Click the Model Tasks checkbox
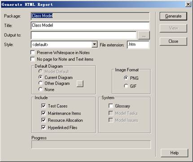The width and height of the screenshot is (193, 162). click(111, 113)
